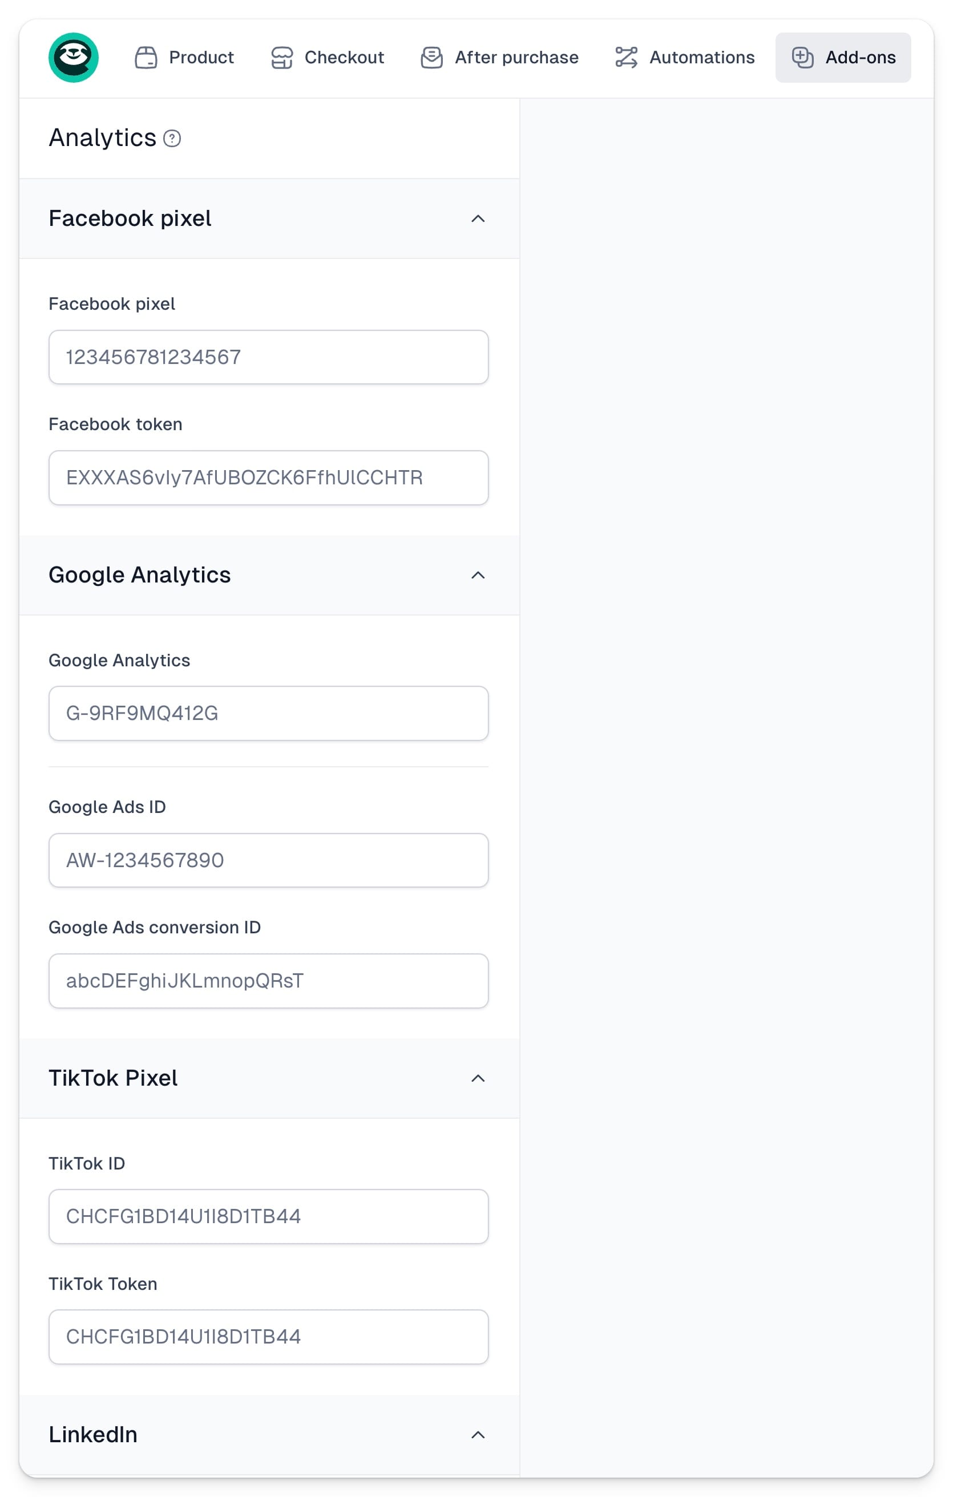This screenshot has width=953, height=1497.
Task: Focus the Google Ads conversion ID field
Action: click(x=269, y=980)
